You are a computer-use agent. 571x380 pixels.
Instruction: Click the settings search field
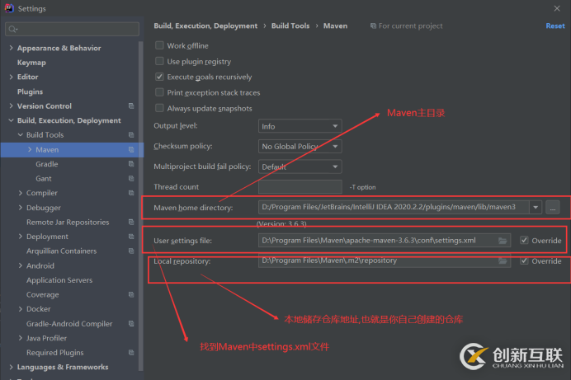[x=72, y=29]
